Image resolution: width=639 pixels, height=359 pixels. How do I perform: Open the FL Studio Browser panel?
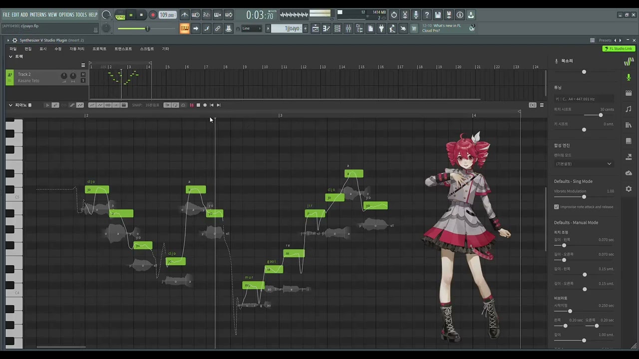pos(359,28)
